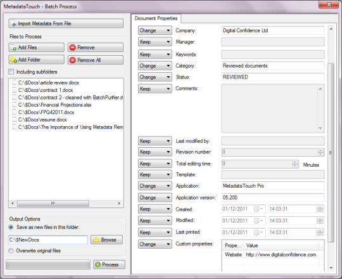342x279 pixels.
Task: Click the Import Metadata From File arrow icon
Action: tap(14, 24)
